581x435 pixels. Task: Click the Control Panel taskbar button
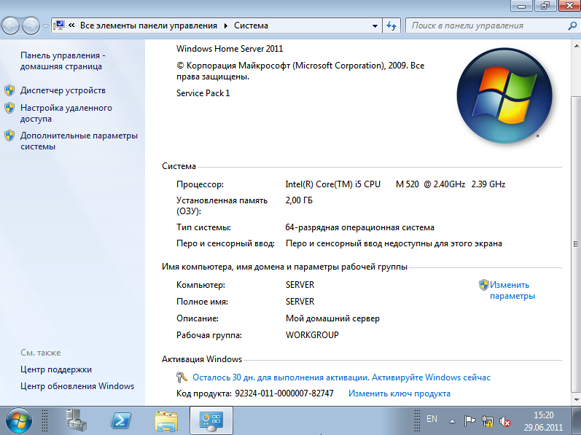[211, 420]
